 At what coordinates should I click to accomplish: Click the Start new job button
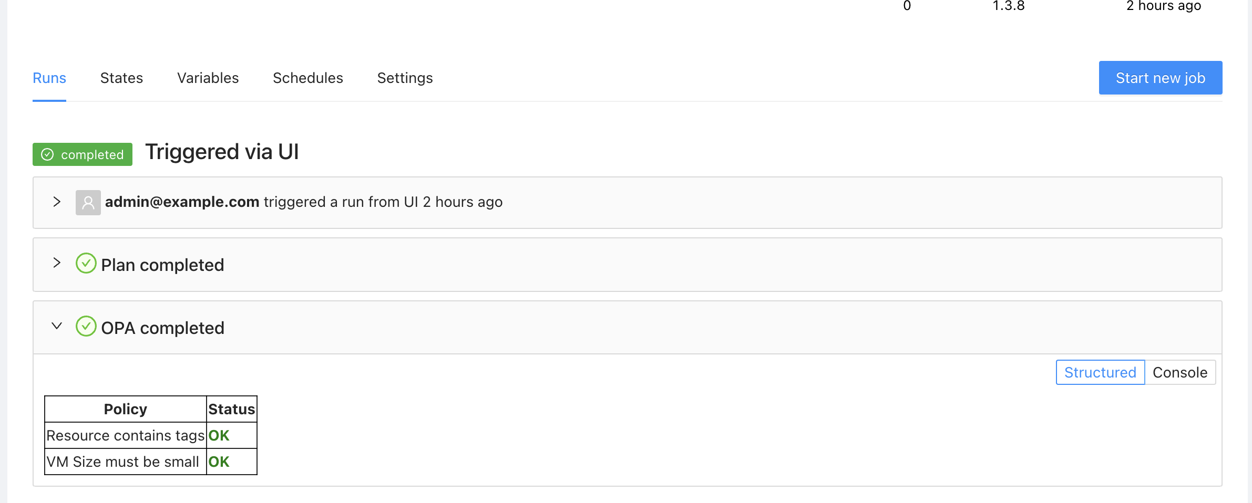pos(1160,78)
